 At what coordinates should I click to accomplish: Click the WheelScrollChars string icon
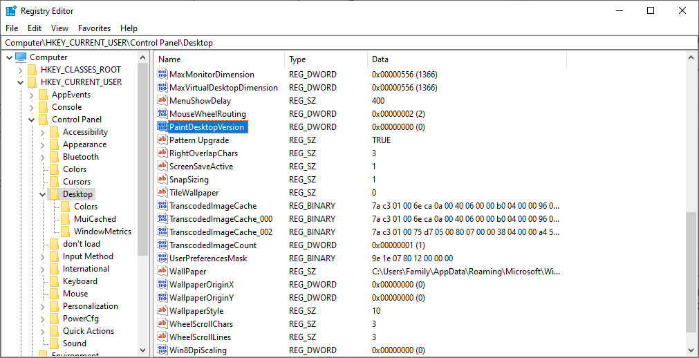coord(162,323)
